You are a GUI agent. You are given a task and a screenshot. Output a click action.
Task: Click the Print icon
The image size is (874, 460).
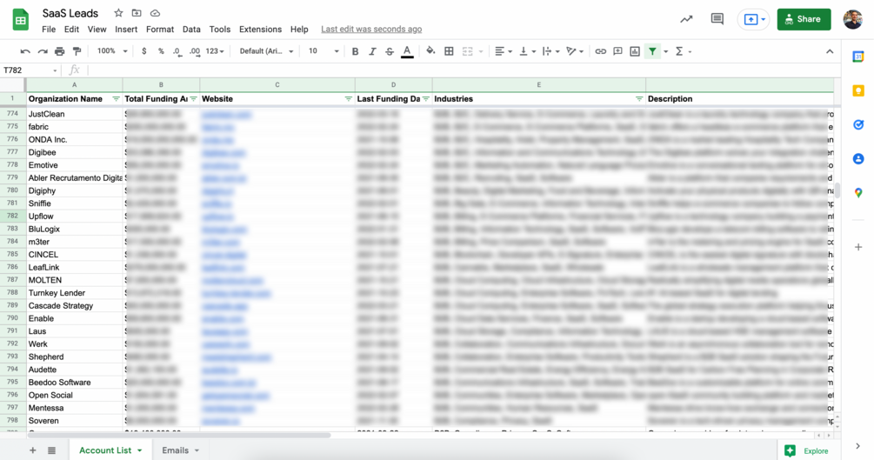click(60, 51)
